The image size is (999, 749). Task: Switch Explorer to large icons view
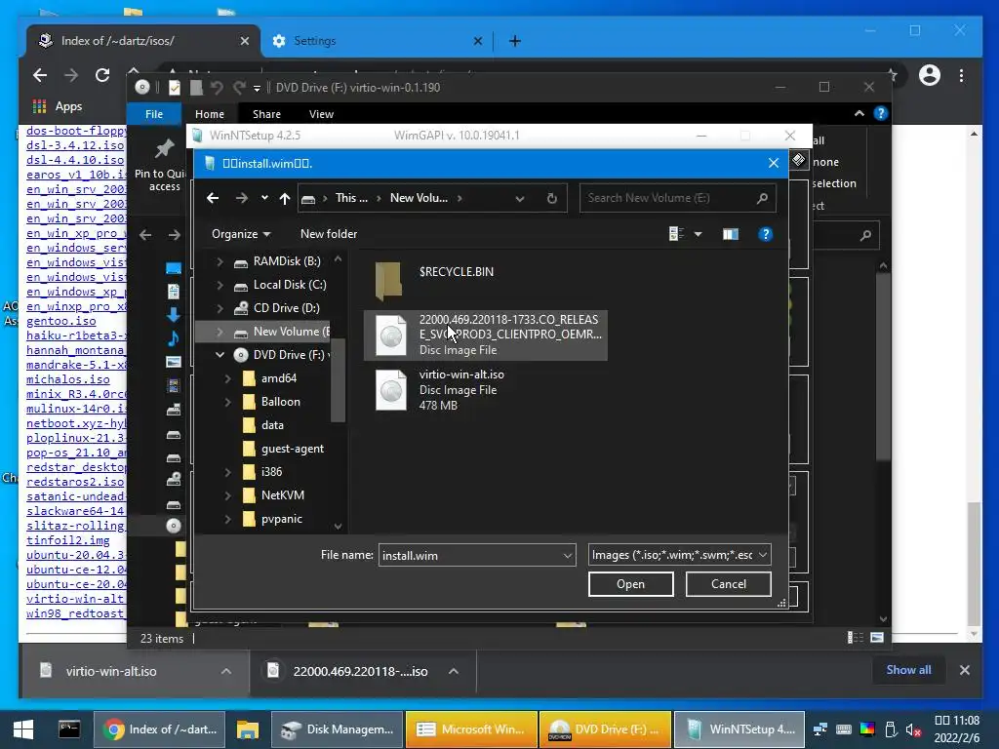tap(877, 638)
